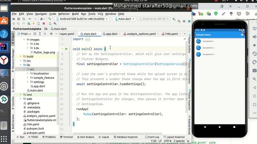This screenshot has width=257, height=144.
Task: Run the app with the green play icon
Action: [174, 19]
